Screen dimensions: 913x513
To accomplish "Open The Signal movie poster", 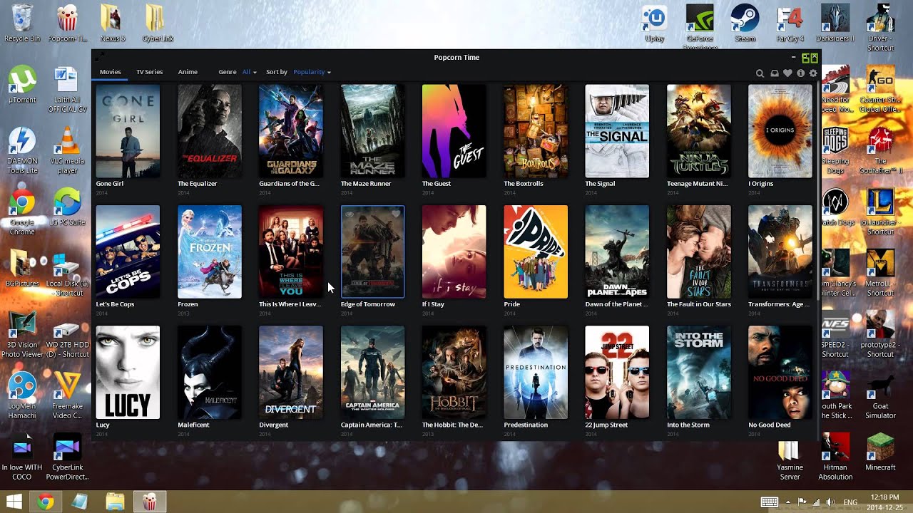I will (x=617, y=131).
